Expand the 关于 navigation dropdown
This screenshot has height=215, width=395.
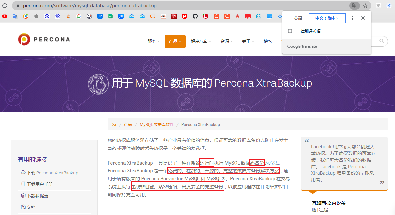pos(248,42)
